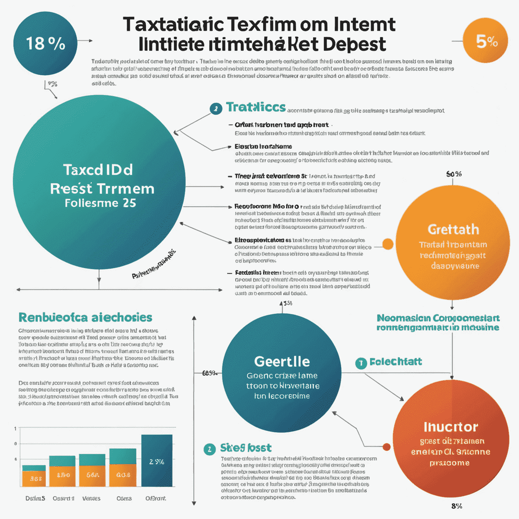Screen dimensions: 519x519
Task: Select the teal 18 % circle
Action: [45, 44]
